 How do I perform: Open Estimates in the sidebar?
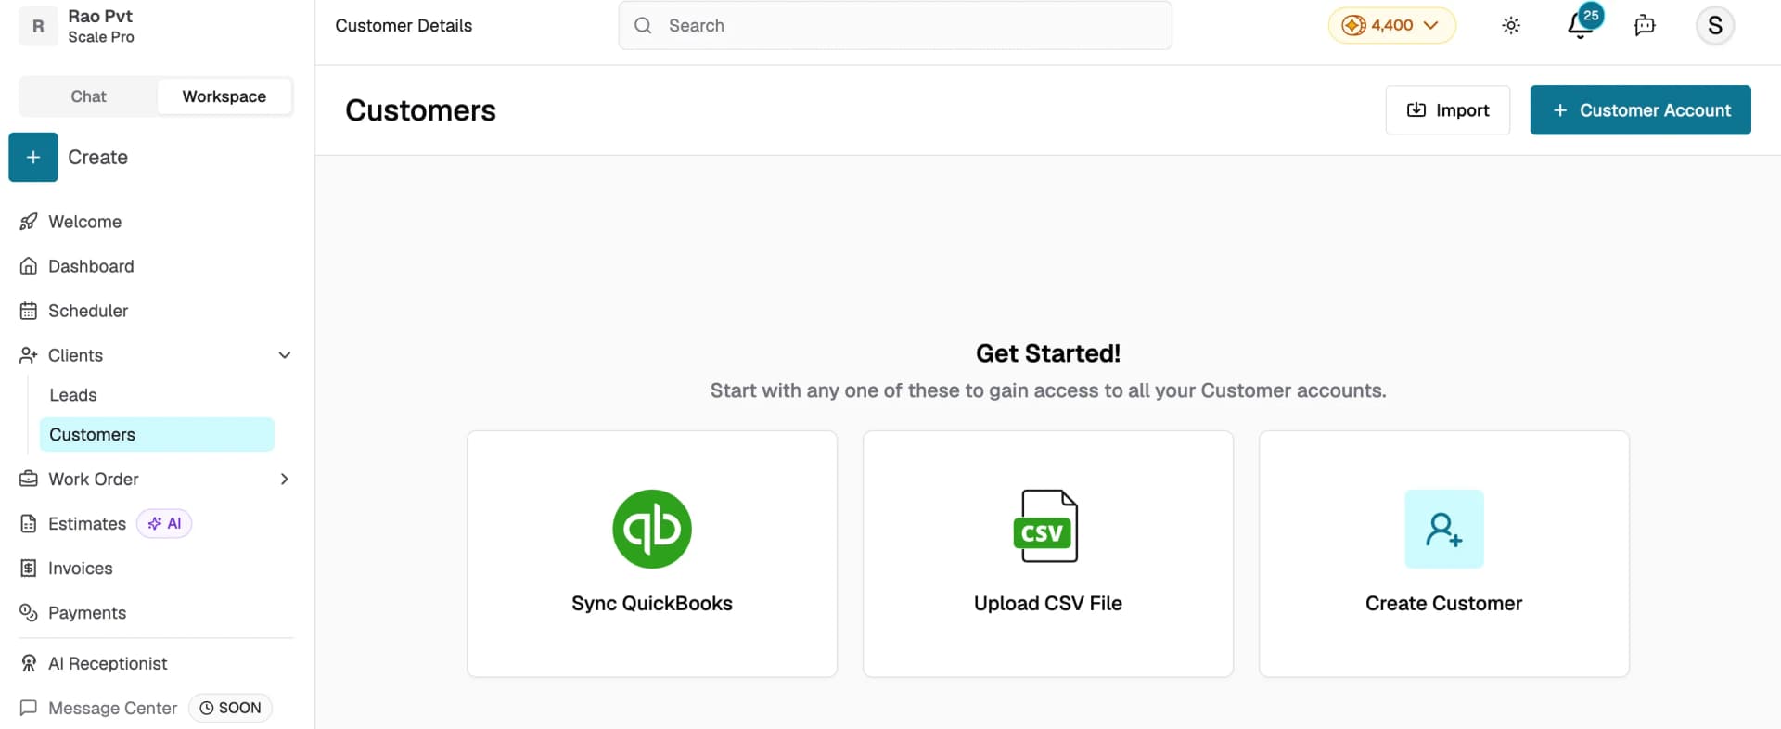point(87,524)
